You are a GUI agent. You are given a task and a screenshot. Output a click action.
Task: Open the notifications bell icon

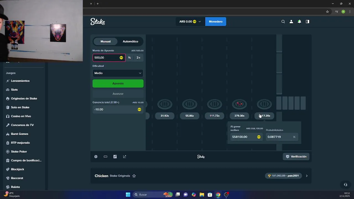click(299, 22)
